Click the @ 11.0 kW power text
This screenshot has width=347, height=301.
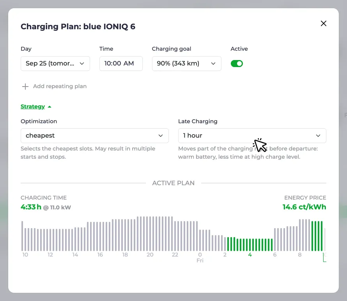coord(57,207)
